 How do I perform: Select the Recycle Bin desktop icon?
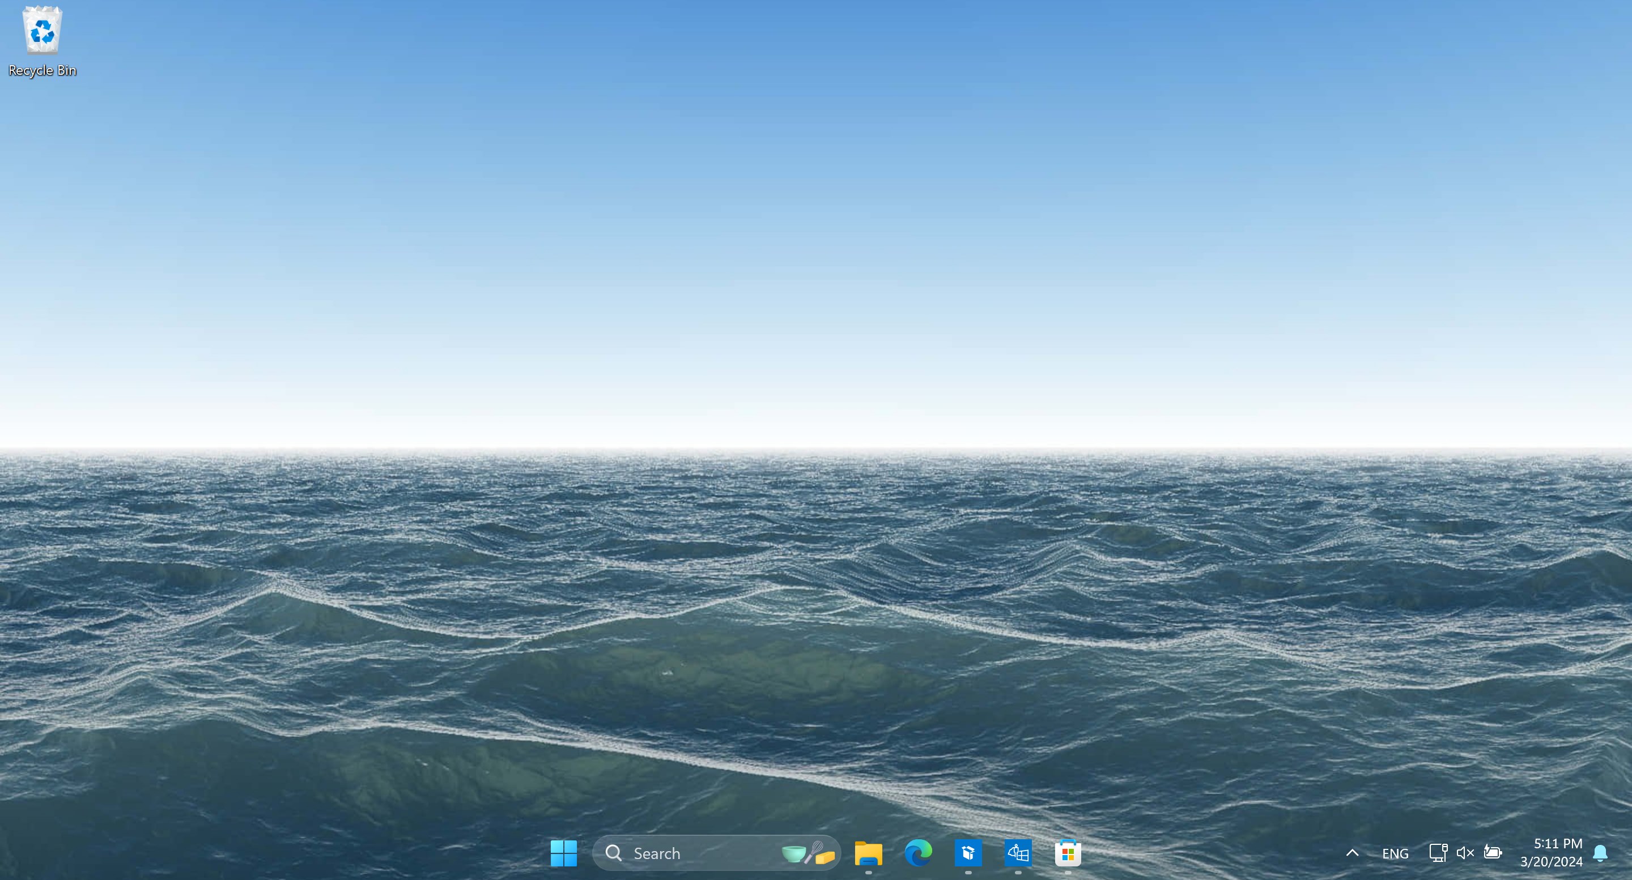(x=42, y=31)
